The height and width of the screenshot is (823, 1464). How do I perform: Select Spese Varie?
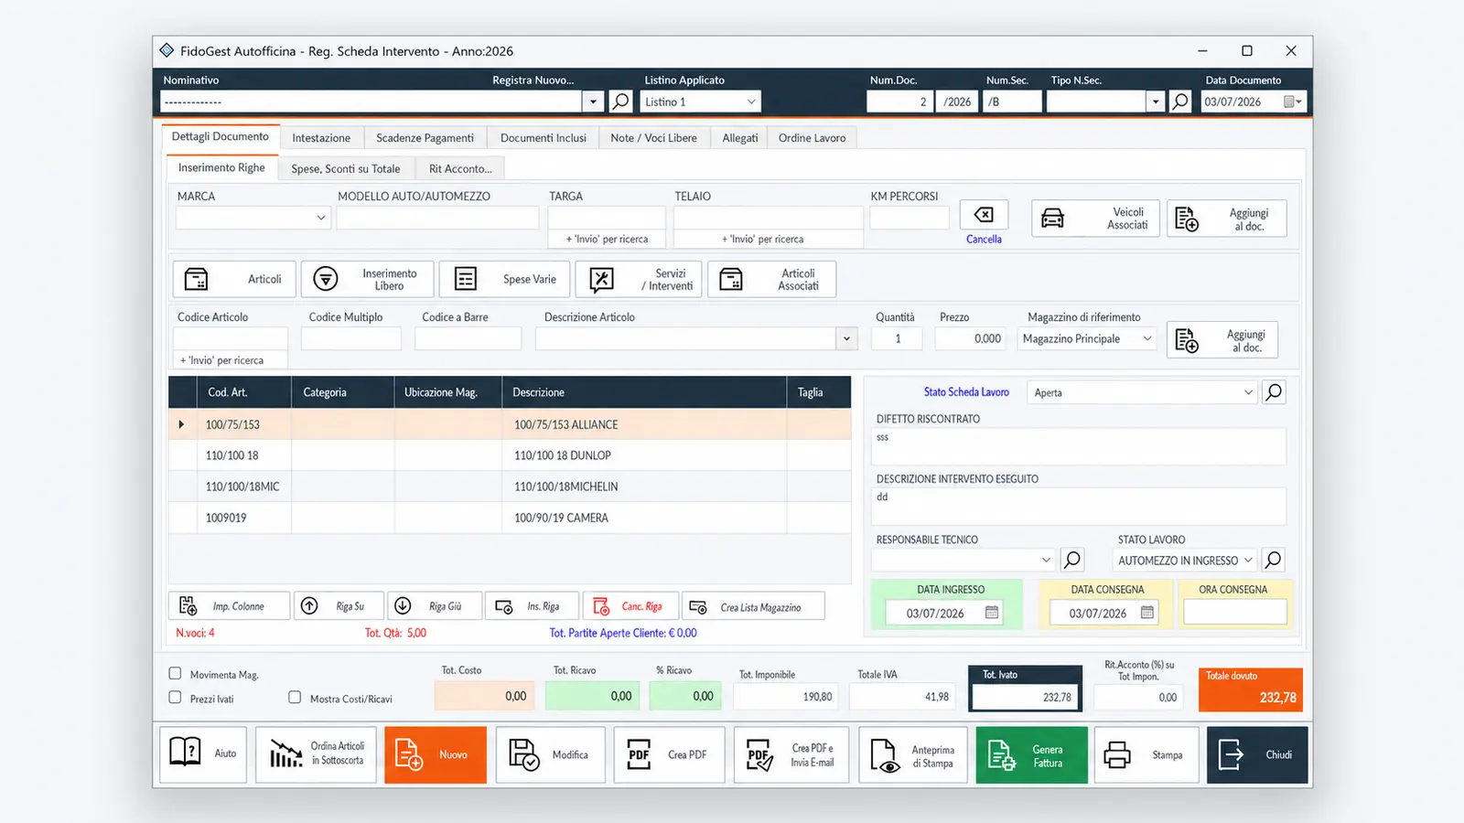pos(504,279)
